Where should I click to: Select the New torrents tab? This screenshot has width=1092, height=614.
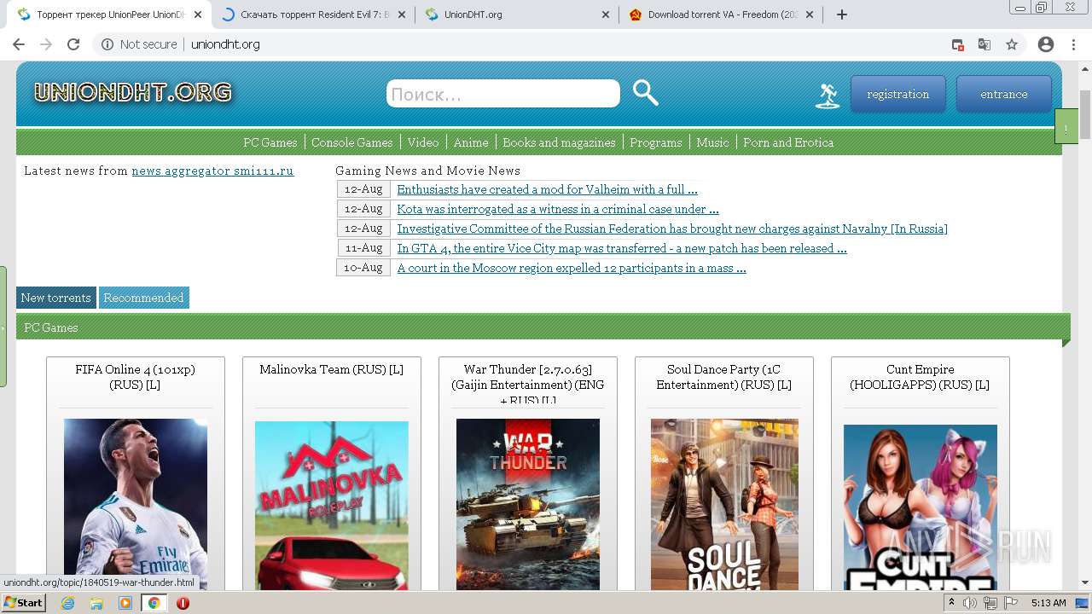(55, 298)
